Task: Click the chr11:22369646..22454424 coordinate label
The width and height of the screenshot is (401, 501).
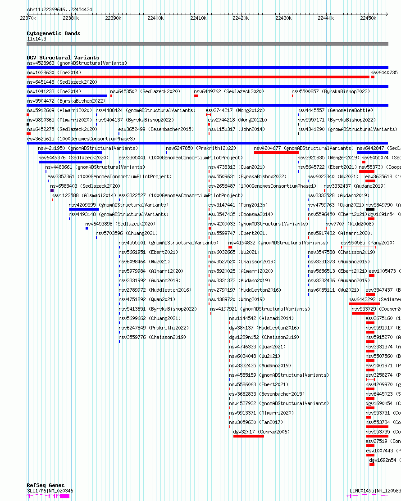Action: (x=59, y=9)
